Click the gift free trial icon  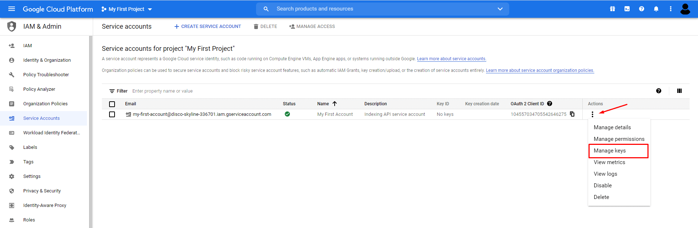tap(613, 9)
